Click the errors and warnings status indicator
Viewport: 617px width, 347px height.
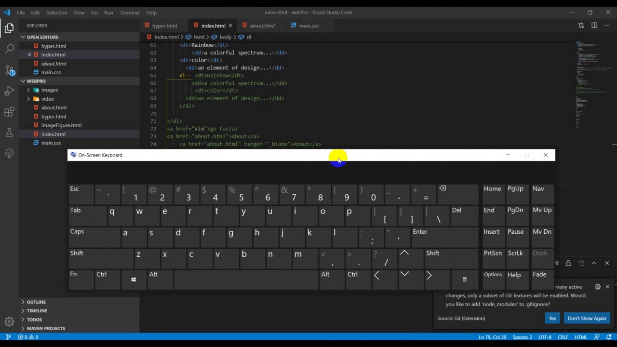pyautogui.click(x=28, y=337)
